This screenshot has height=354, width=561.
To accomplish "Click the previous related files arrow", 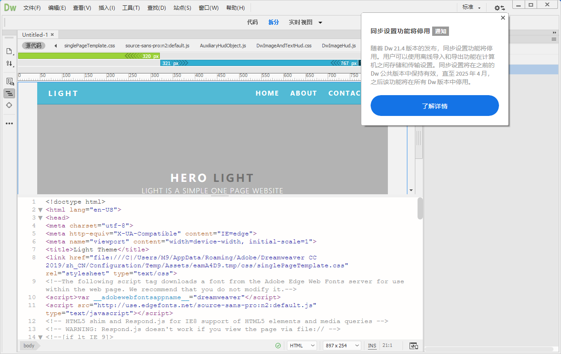I will (55, 46).
